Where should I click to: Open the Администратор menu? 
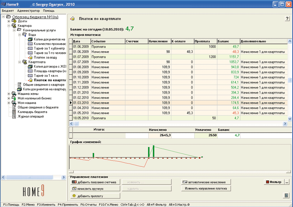pyautogui.click(x=28, y=11)
